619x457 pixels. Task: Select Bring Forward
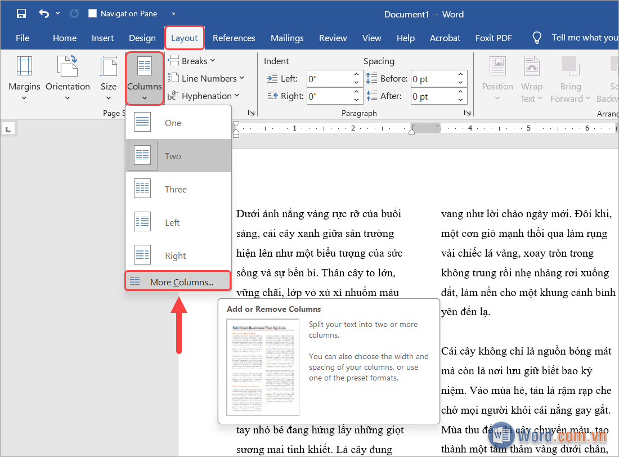pyautogui.click(x=570, y=79)
